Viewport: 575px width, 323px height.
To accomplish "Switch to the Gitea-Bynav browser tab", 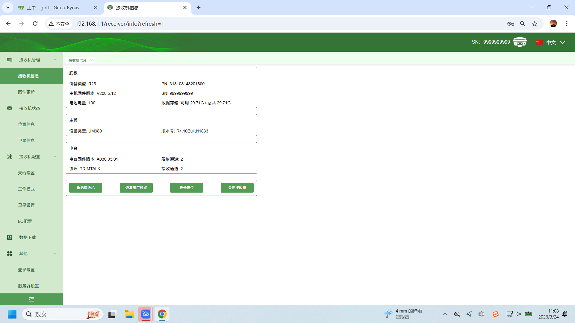I will [54, 7].
